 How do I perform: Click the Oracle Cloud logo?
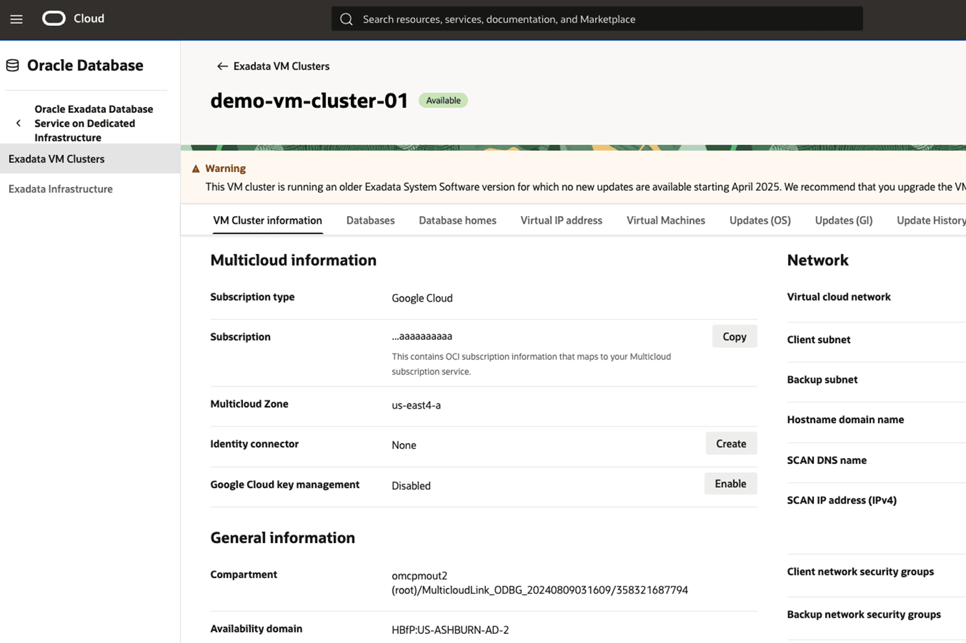pyautogui.click(x=53, y=18)
